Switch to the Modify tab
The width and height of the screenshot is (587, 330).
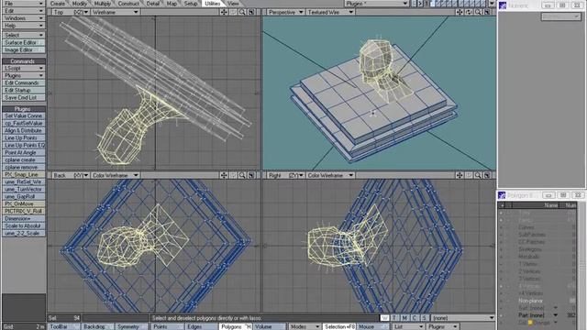pos(80,4)
